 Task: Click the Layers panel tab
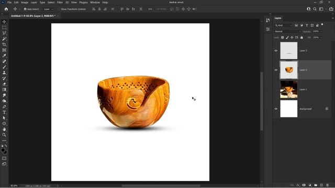tap(278, 18)
